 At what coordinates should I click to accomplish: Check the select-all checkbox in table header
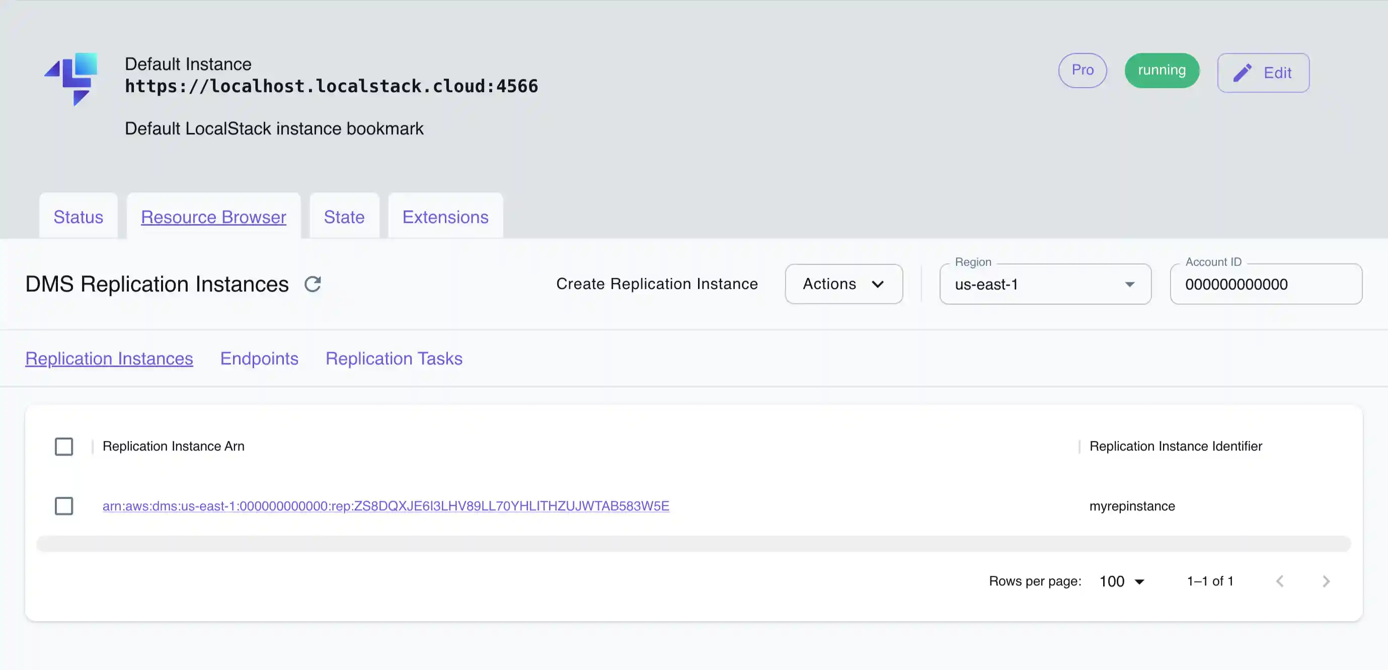point(64,446)
